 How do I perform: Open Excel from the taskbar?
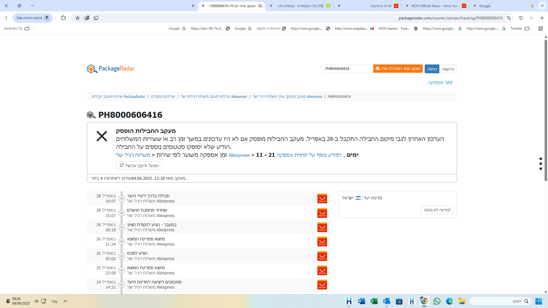[x=374, y=301]
